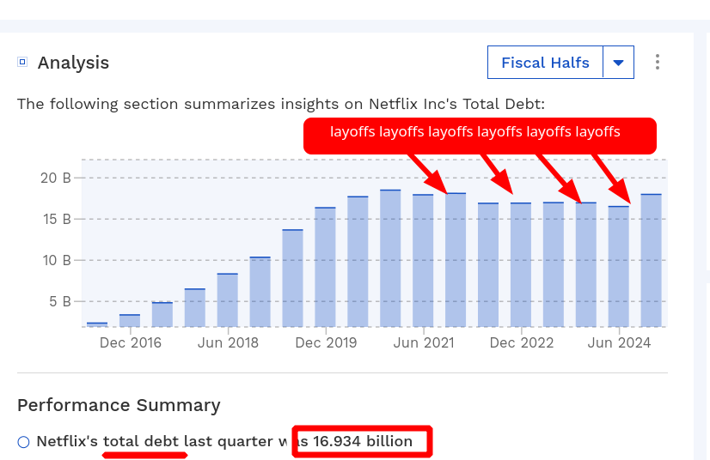Click the Jun 2018 bar in chart
Screen dimensions: 710x460
pyautogui.click(x=228, y=300)
